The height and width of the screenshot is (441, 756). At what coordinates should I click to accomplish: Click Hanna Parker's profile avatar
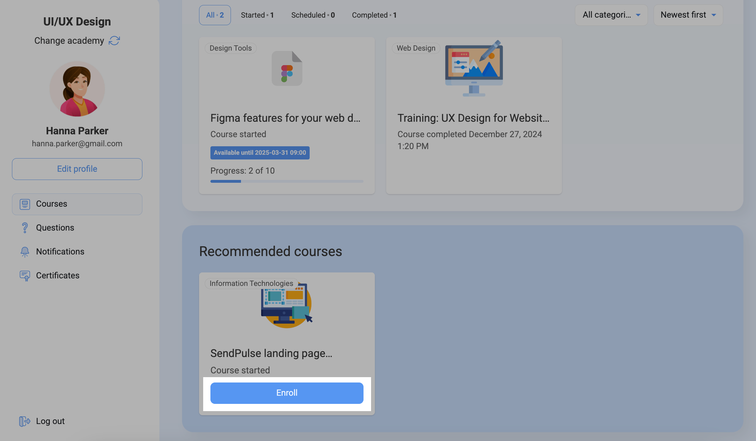(x=77, y=89)
